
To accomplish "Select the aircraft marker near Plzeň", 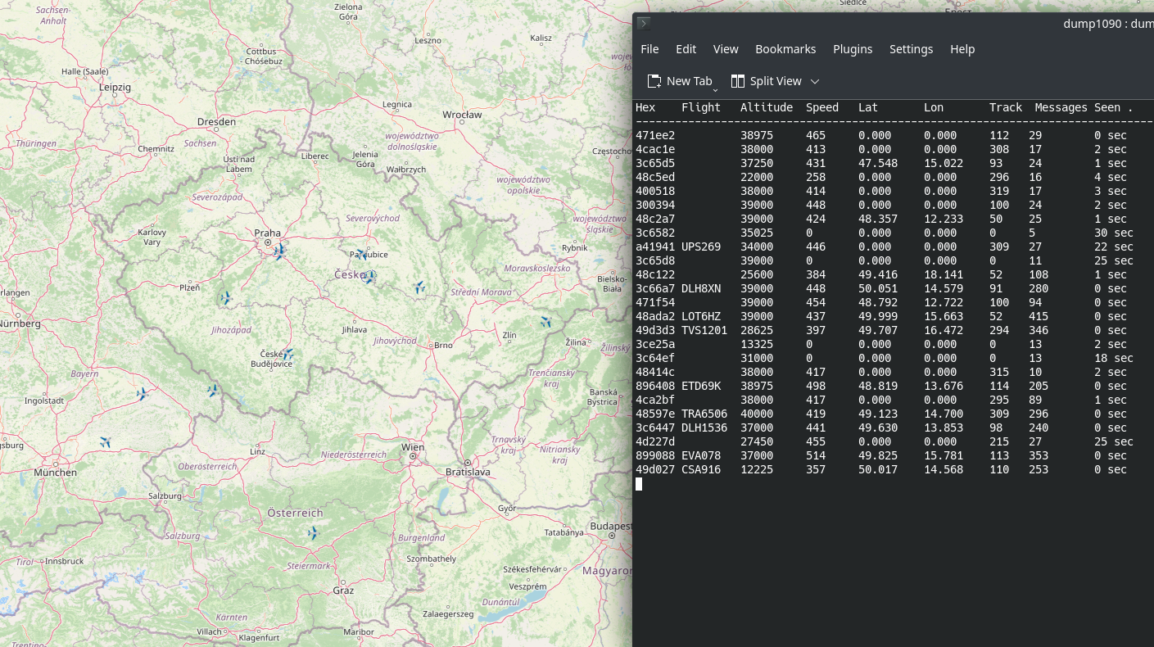I will [x=225, y=298].
